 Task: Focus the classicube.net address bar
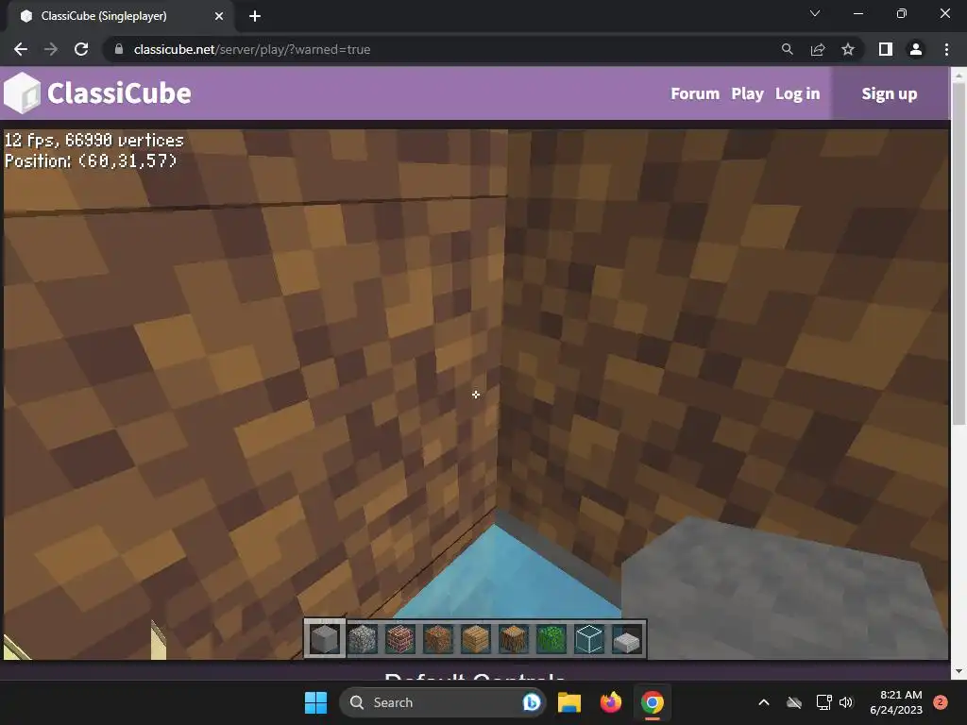[x=251, y=49]
